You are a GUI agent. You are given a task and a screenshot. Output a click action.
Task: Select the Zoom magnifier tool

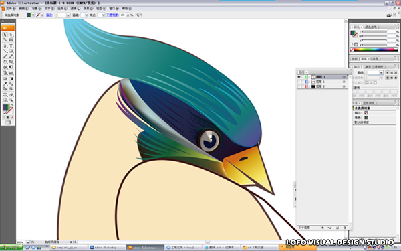11,100
